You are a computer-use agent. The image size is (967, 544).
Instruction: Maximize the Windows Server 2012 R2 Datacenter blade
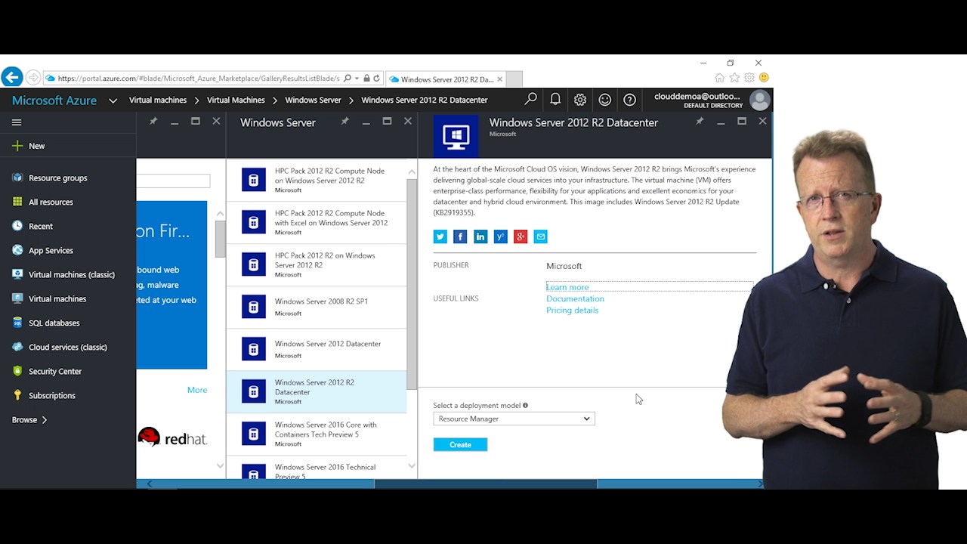pos(742,121)
